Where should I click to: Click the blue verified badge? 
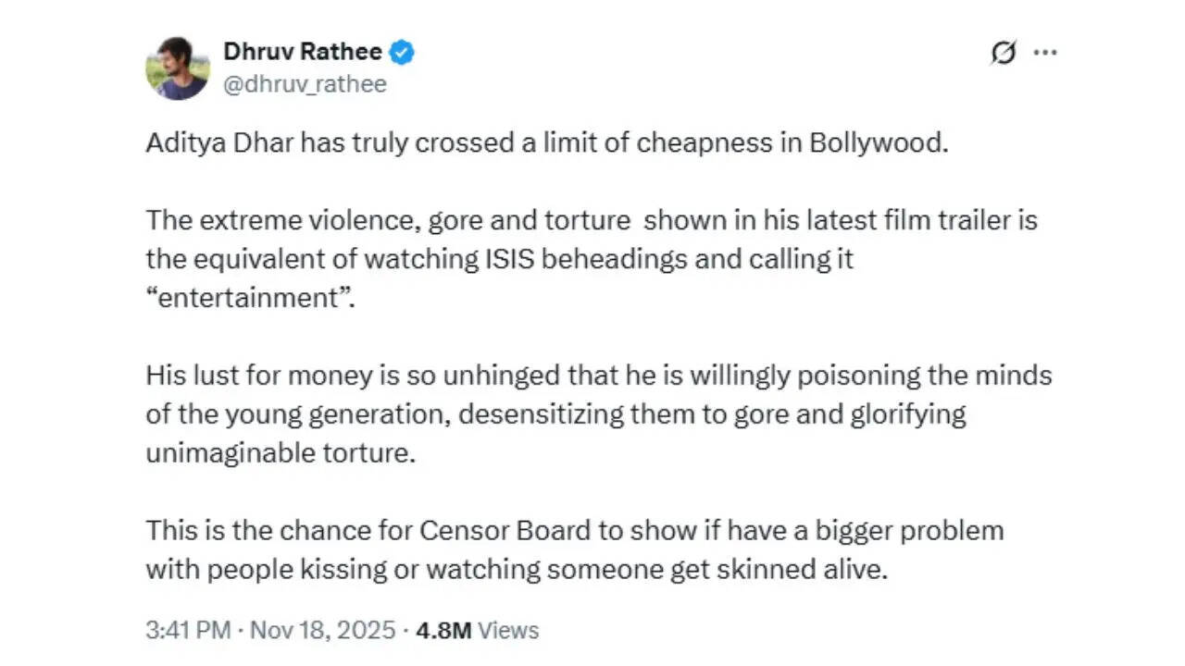tap(401, 53)
